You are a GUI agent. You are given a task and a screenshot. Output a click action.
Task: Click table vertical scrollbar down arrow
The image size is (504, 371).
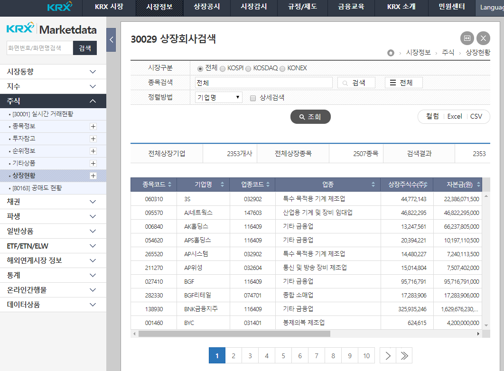[x=486, y=325]
